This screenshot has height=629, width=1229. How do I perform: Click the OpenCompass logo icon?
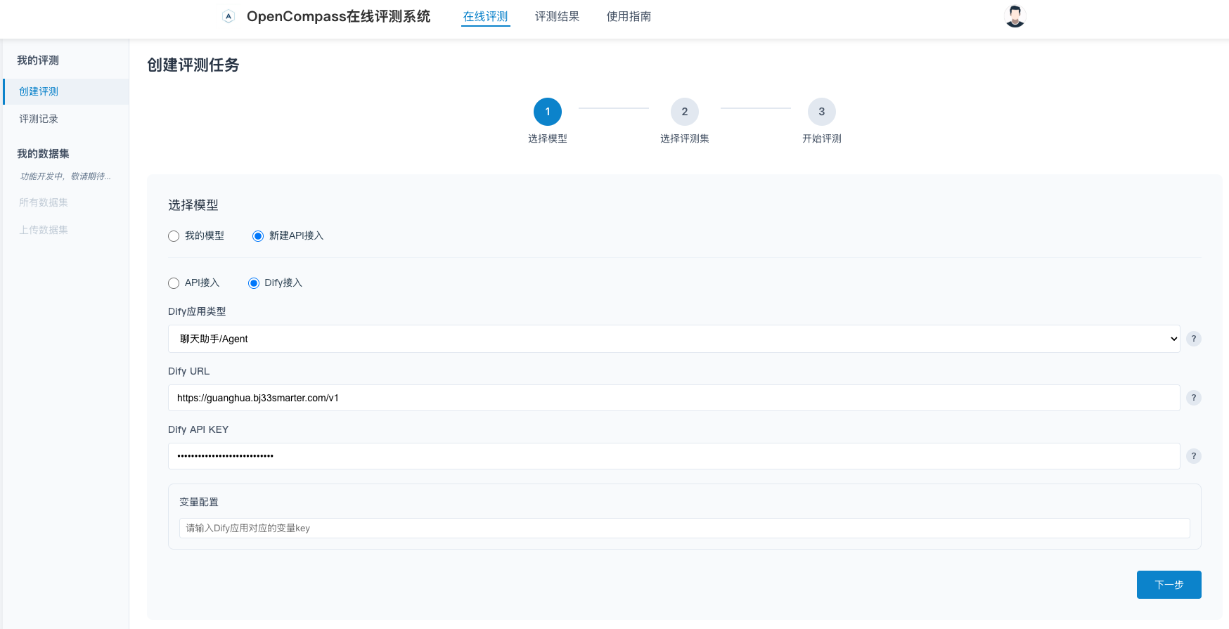pos(228,16)
